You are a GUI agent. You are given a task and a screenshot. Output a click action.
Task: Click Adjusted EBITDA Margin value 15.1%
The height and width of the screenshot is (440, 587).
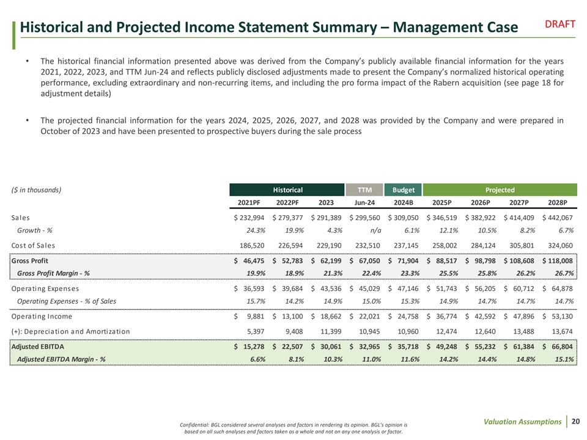[564, 359]
